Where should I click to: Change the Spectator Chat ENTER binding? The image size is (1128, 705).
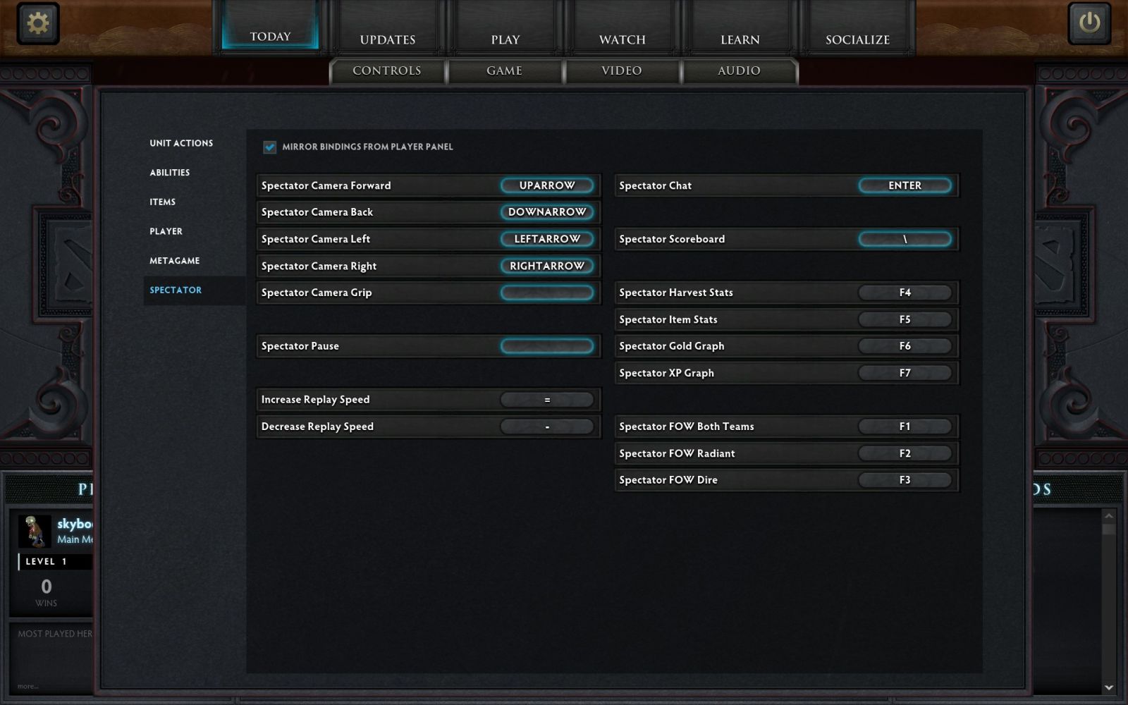(x=905, y=185)
